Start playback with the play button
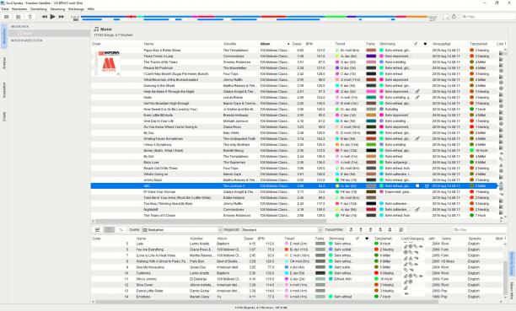The image size is (516, 311). (x=52, y=17)
